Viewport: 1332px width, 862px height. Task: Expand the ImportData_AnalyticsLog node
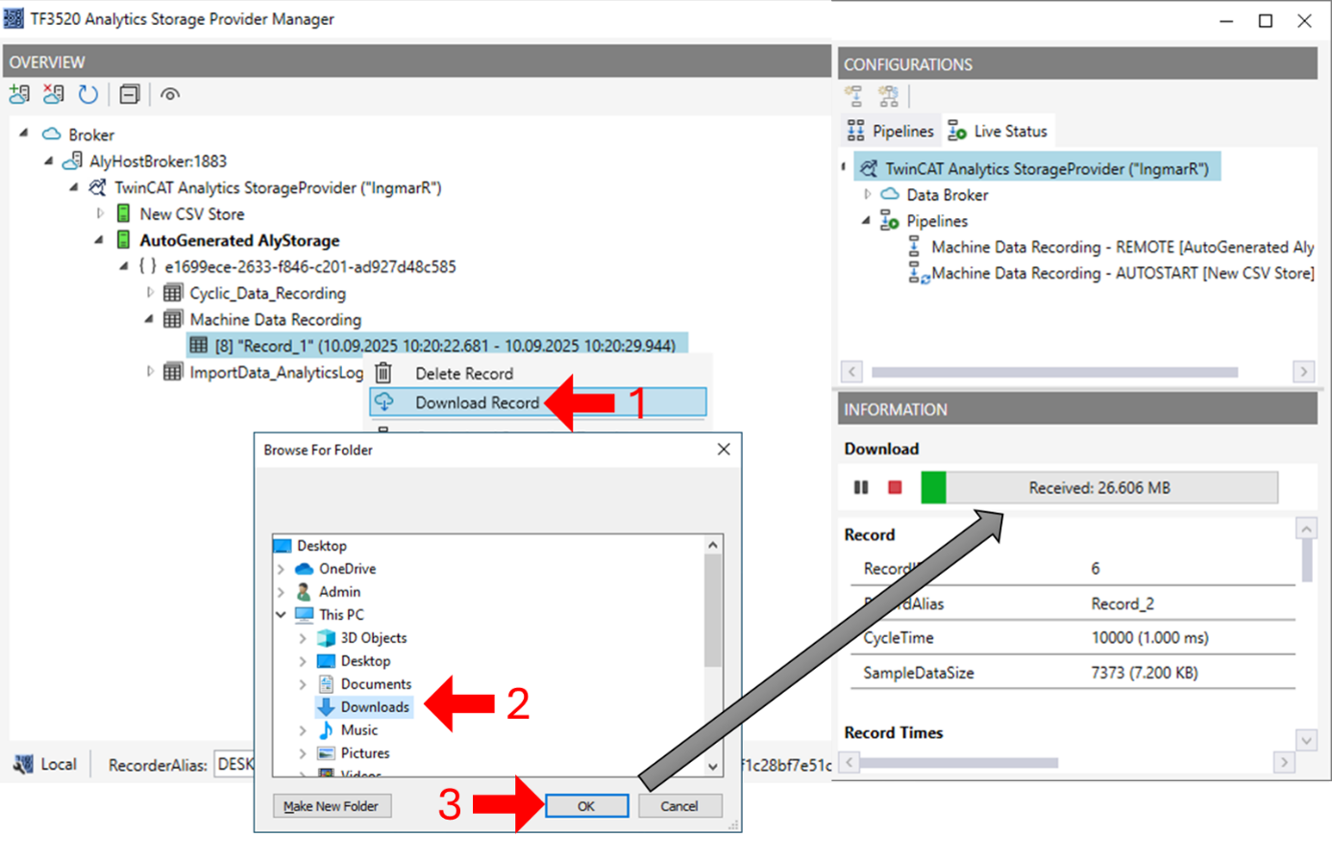click(150, 371)
